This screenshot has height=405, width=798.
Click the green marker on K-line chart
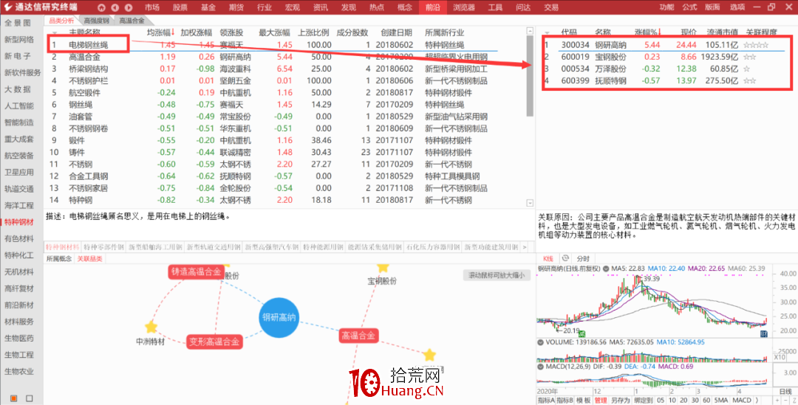(582, 334)
